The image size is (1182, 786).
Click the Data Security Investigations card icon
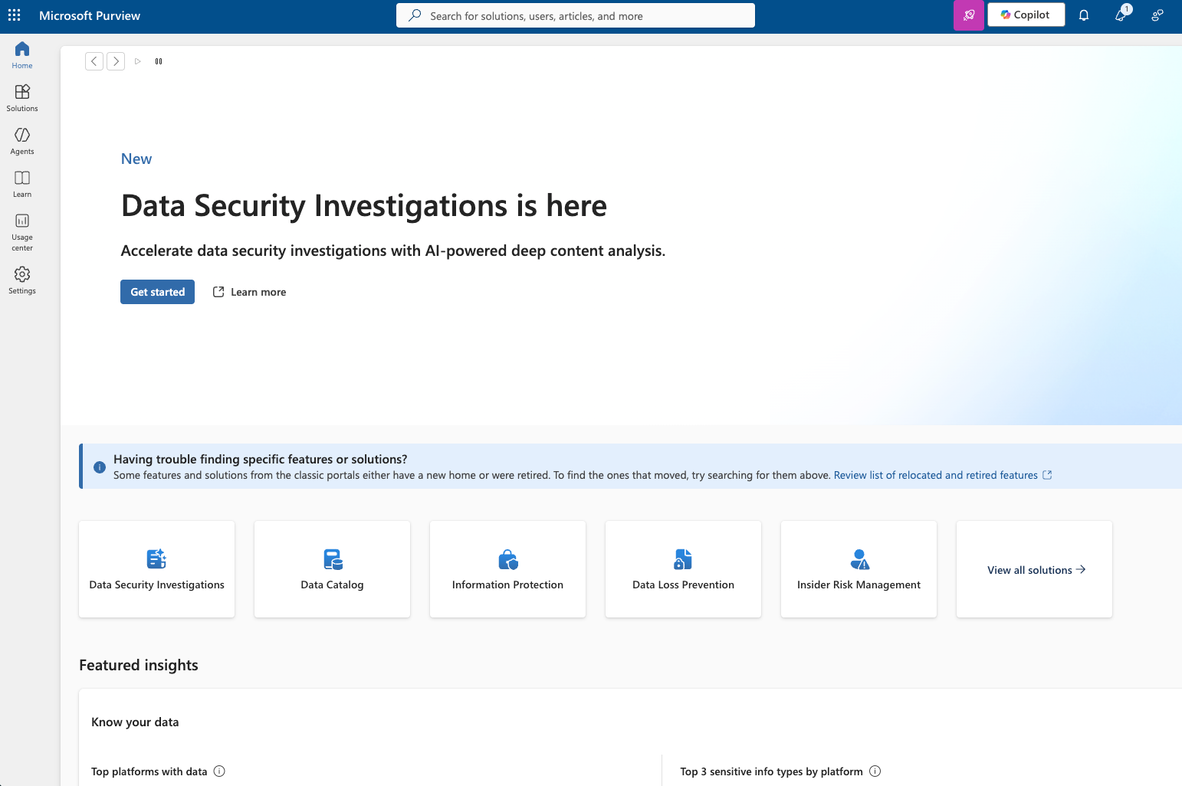[156, 559]
